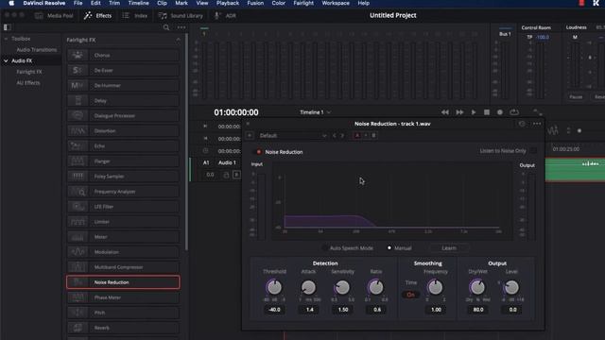Select the De-Hummer effect icon
Image resolution: width=605 pixels, height=340 pixels.
coord(78,85)
